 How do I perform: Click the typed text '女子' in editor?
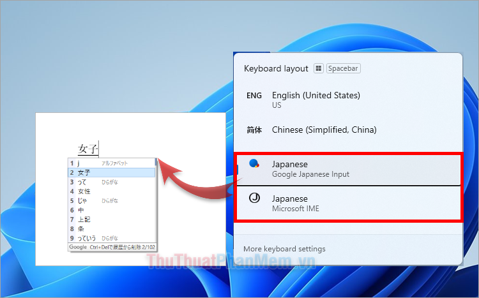tap(87, 149)
